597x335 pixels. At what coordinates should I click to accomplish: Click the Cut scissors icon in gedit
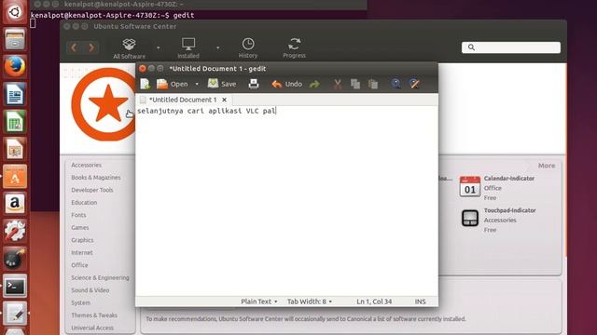pyautogui.click(x=338, y=84)
